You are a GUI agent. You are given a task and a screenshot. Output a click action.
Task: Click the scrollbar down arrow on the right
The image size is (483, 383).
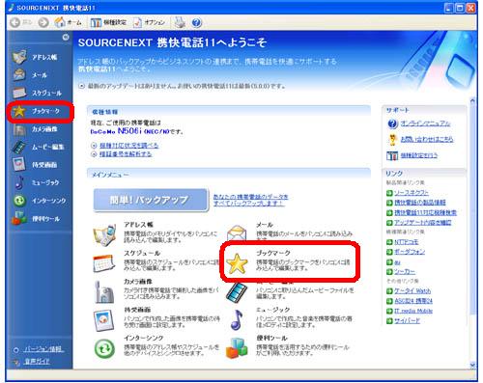tap(472, 365)
